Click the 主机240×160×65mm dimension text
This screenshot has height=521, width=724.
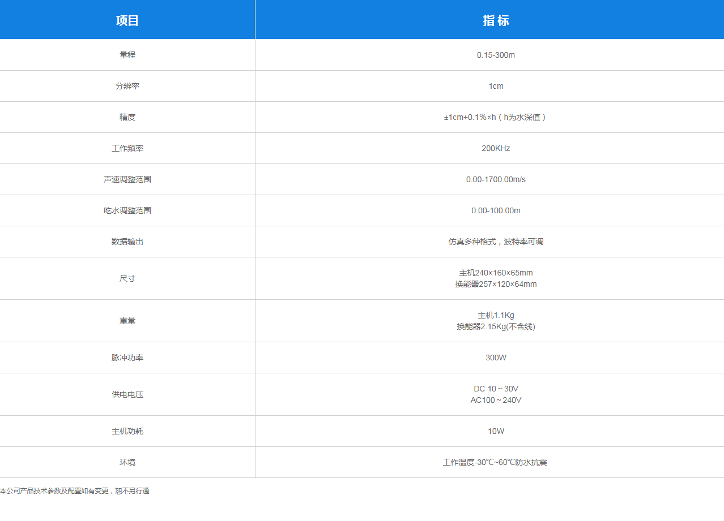pyautogui.click(x=496, y=273)
